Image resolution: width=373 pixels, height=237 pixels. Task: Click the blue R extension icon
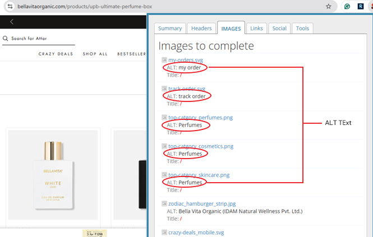(x=361, y=6)
